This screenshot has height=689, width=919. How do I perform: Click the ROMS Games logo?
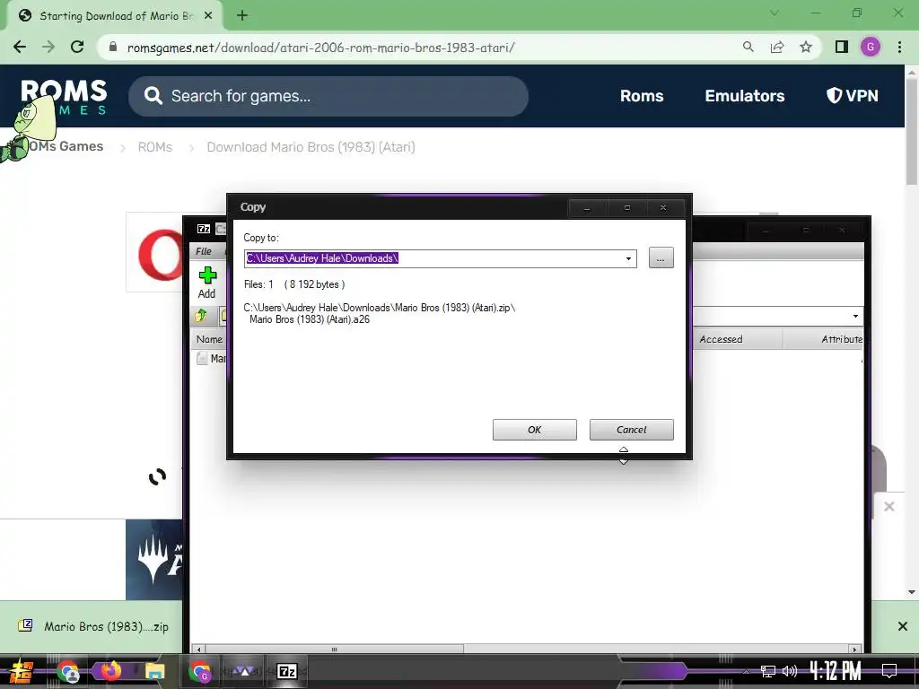(x=64, y=97)
